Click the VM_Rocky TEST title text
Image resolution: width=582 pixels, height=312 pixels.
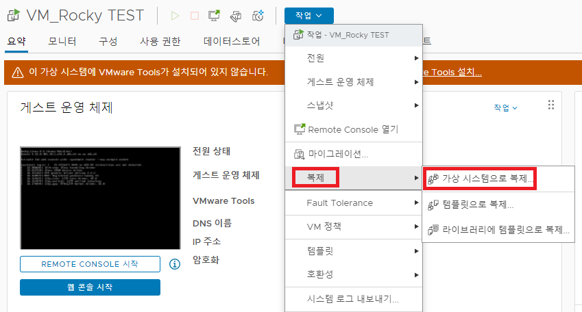tap(85, 16)
